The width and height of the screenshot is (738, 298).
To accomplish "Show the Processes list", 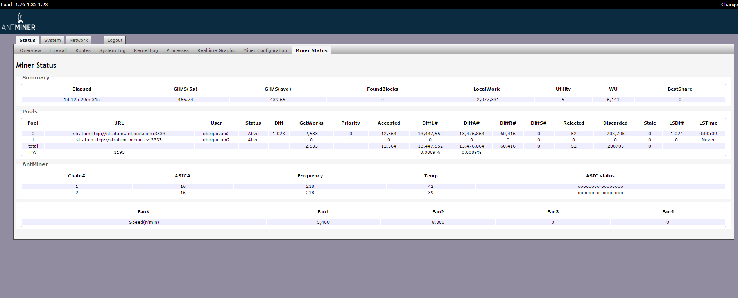I will (177, 50).
